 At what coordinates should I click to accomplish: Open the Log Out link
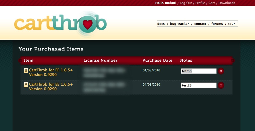(x=186, y=3)
